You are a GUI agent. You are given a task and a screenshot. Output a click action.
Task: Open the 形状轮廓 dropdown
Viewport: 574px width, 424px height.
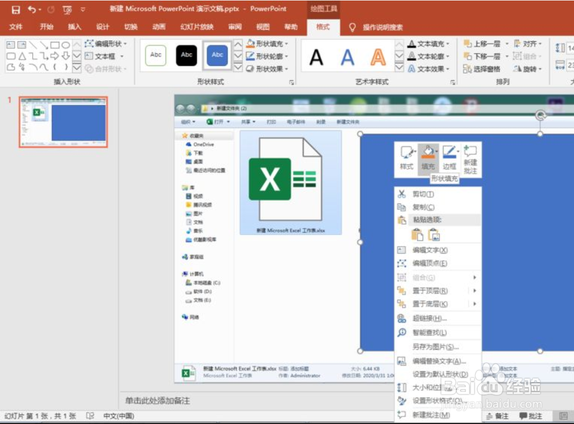267,57
